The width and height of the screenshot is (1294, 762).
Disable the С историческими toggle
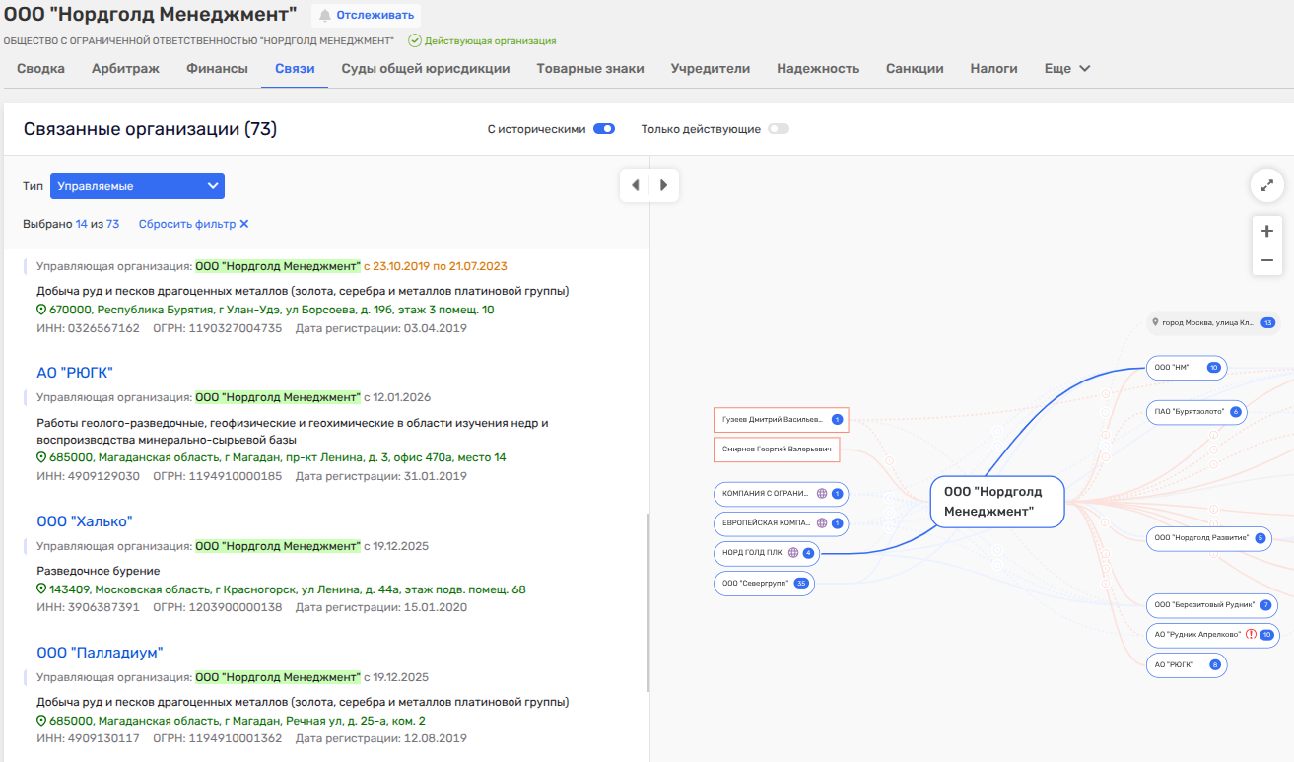click(x=604, y=129)
